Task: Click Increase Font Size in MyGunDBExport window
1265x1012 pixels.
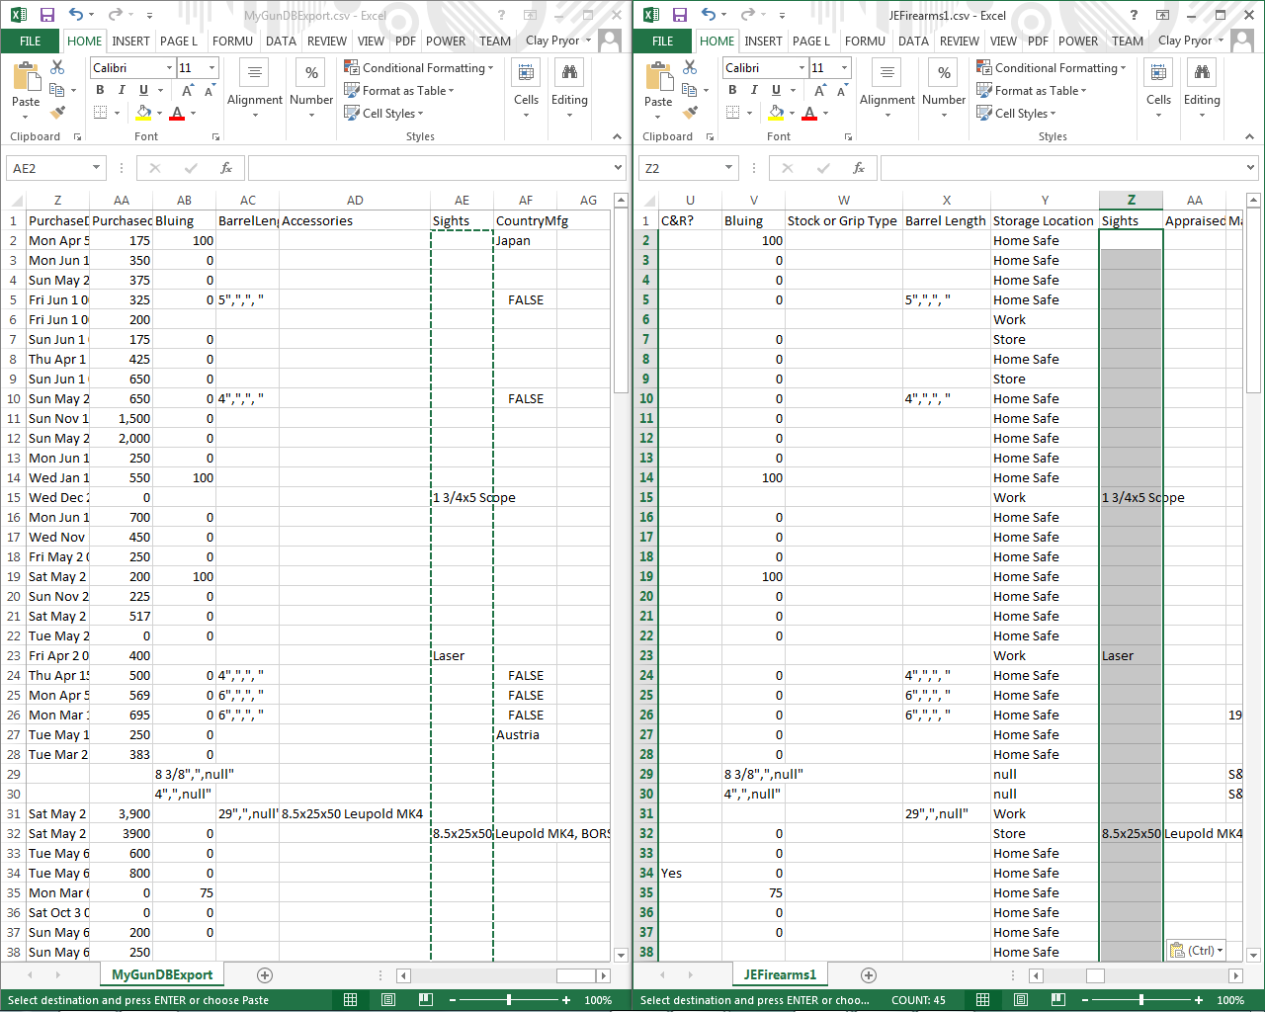Action: pos(188,90)
